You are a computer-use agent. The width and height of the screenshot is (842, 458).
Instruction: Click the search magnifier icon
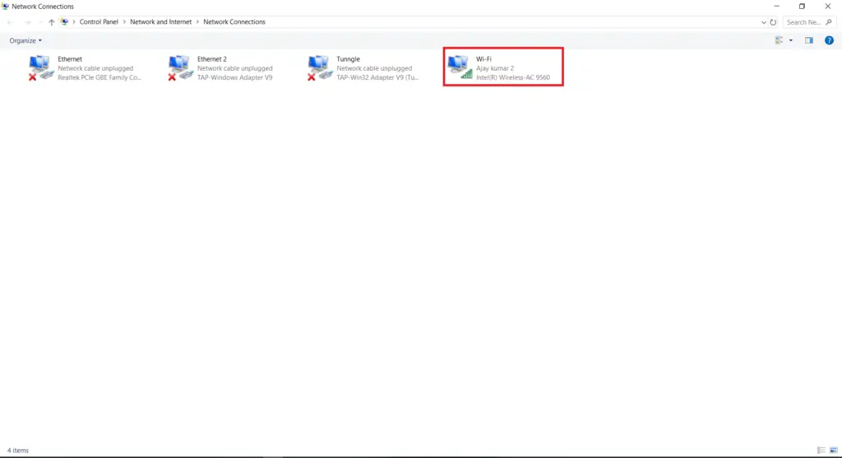(x=829, y=22)
